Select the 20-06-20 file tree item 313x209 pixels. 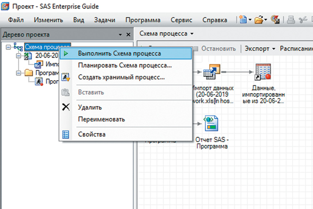tap(47, 56)
